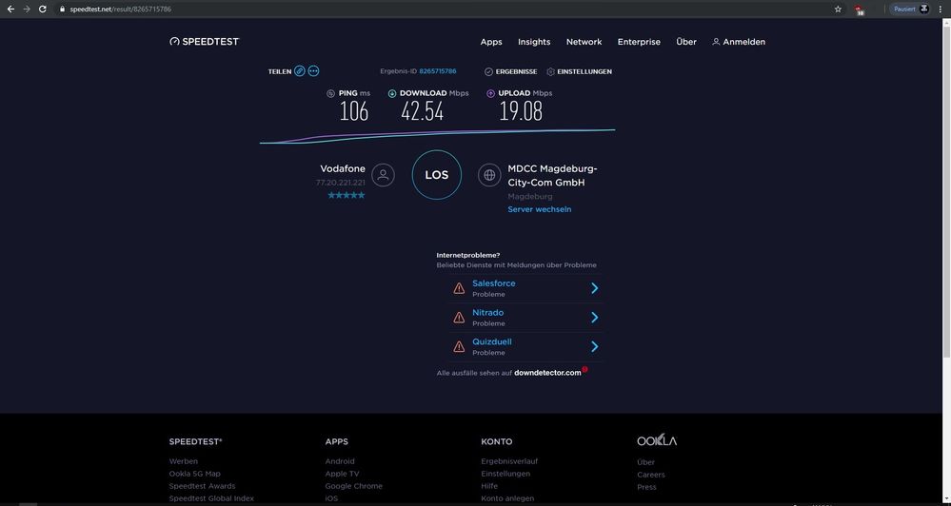Click the PING latency icon
Viewport: 951px width, 506px height.
pos(330,93)
